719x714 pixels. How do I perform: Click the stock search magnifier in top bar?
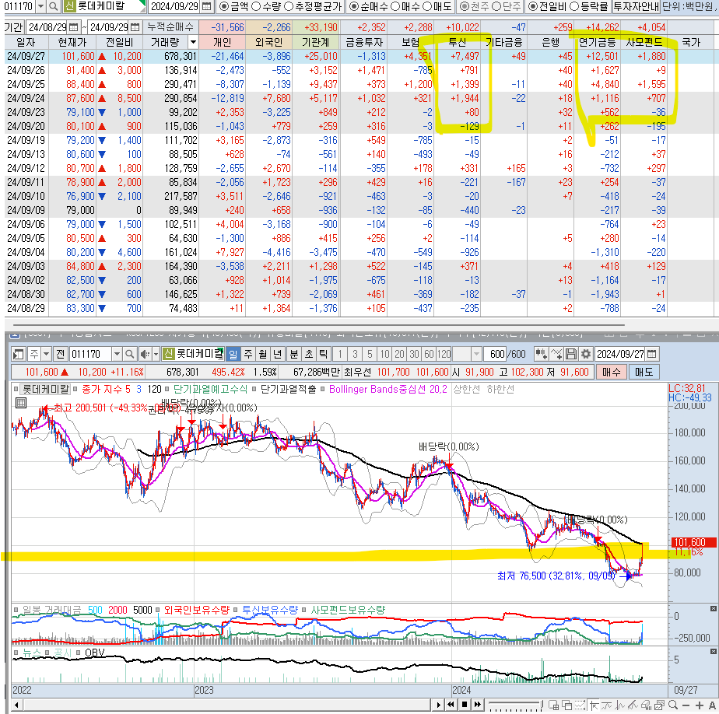point(53,6)
